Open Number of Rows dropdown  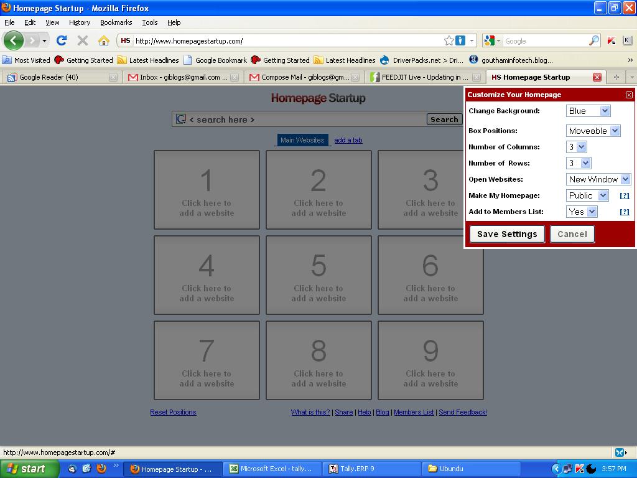(x=579, y=164)
